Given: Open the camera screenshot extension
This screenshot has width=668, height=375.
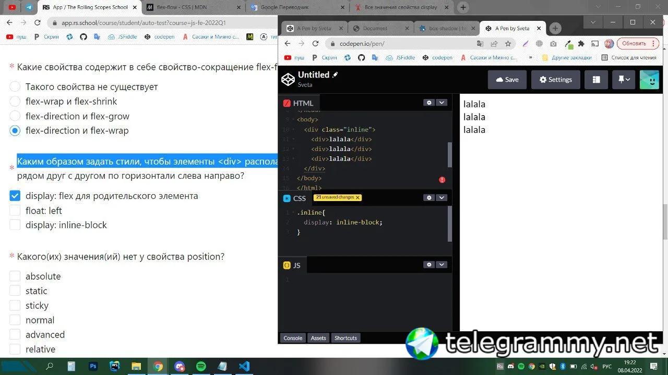Looking at the screenshot, I should coord(553,44).
